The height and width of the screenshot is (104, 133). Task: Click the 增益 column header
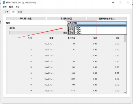(95, 38)
